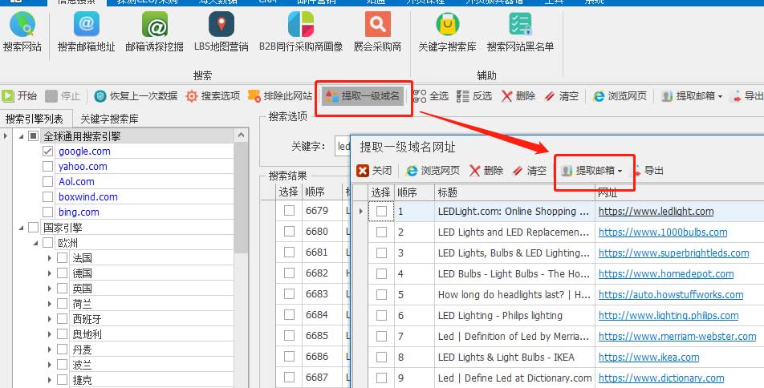Toggle the 全球通用搜索引擎 group checkbox
The height and width of the screenshot is (388, 764).
click(x=33, y=136)
